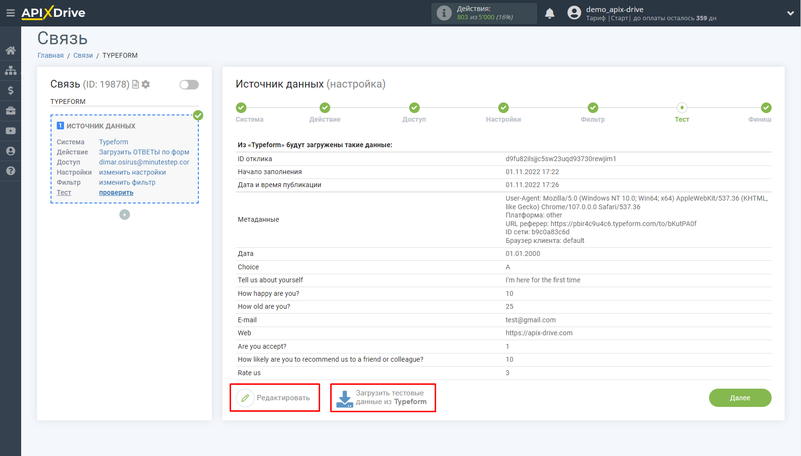Click the ApiX-Drive logo
This screenshot has height=456, width=801.
(x=53, y=13)
